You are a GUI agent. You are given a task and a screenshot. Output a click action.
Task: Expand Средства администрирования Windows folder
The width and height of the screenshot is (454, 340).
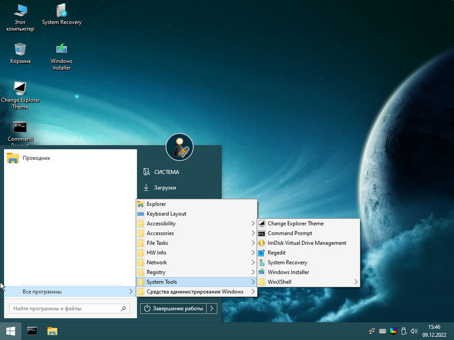click(x=196, y=292)
